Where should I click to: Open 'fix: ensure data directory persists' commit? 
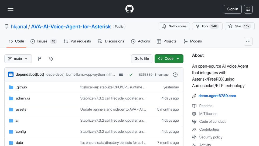113,143
